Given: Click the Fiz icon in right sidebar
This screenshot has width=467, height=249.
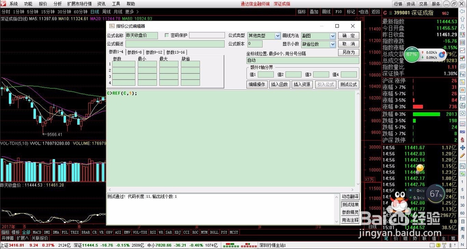Looking at the screenshot, I should tap(462, 98).
